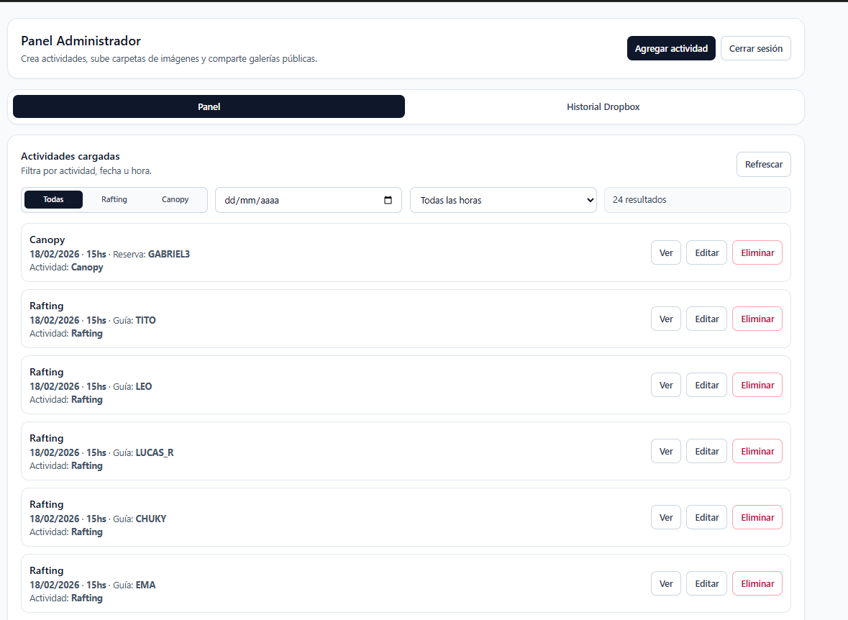This screenshot has height=620, width=848.
Task: Click the '24 resultados' count text
Action: (639, 200)
